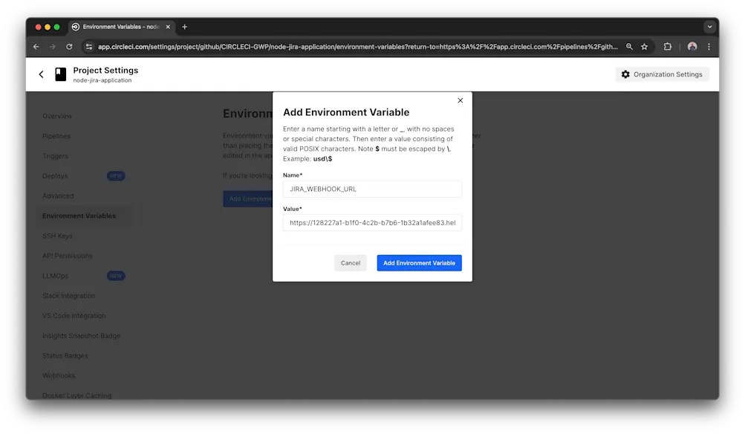Click the Value field with the webhook URL
The height and width of the screenshot is (434, 745).
(372, 222)
